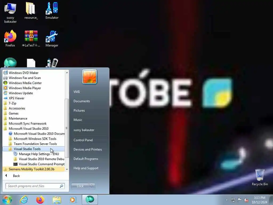Viewport: 273px width, 205px height.
Task: Expand Team Foundation Server Tools folder
Action: [x=34, y=143]
